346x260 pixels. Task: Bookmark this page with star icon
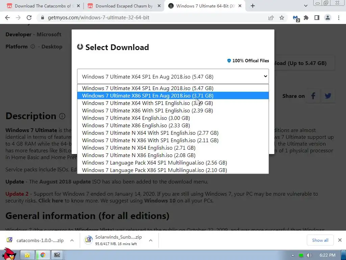point(282,18)
